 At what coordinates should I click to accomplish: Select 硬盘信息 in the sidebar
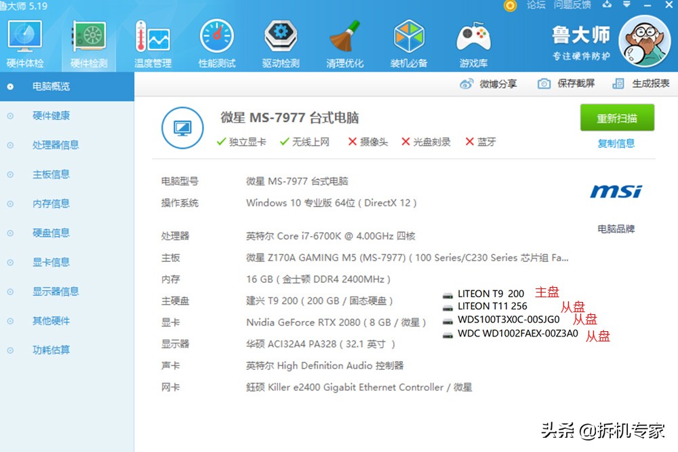[51, 233]
